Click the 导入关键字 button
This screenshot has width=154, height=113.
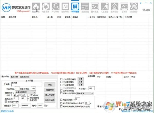[x=50, y=95]
